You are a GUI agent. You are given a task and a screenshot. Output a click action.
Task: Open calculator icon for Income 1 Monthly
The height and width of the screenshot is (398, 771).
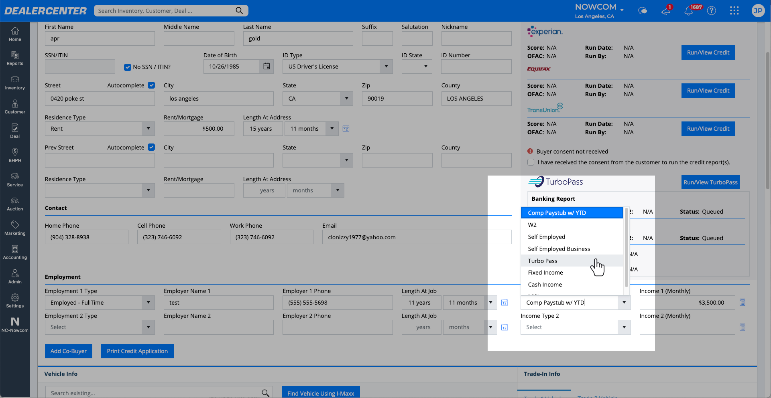click(x=743, y=303)
